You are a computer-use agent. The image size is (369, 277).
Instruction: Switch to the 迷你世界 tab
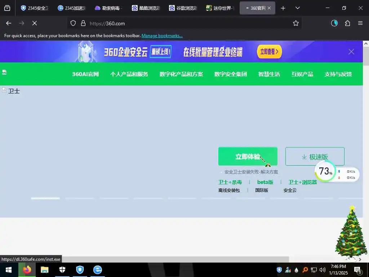point(221,8)
